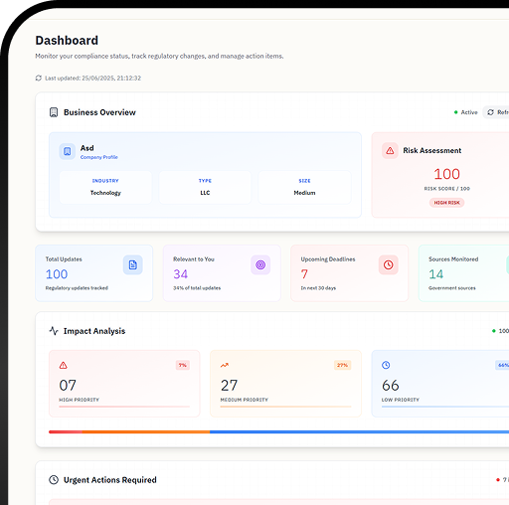Click the Last updated timestamp text

coord(93,78)
